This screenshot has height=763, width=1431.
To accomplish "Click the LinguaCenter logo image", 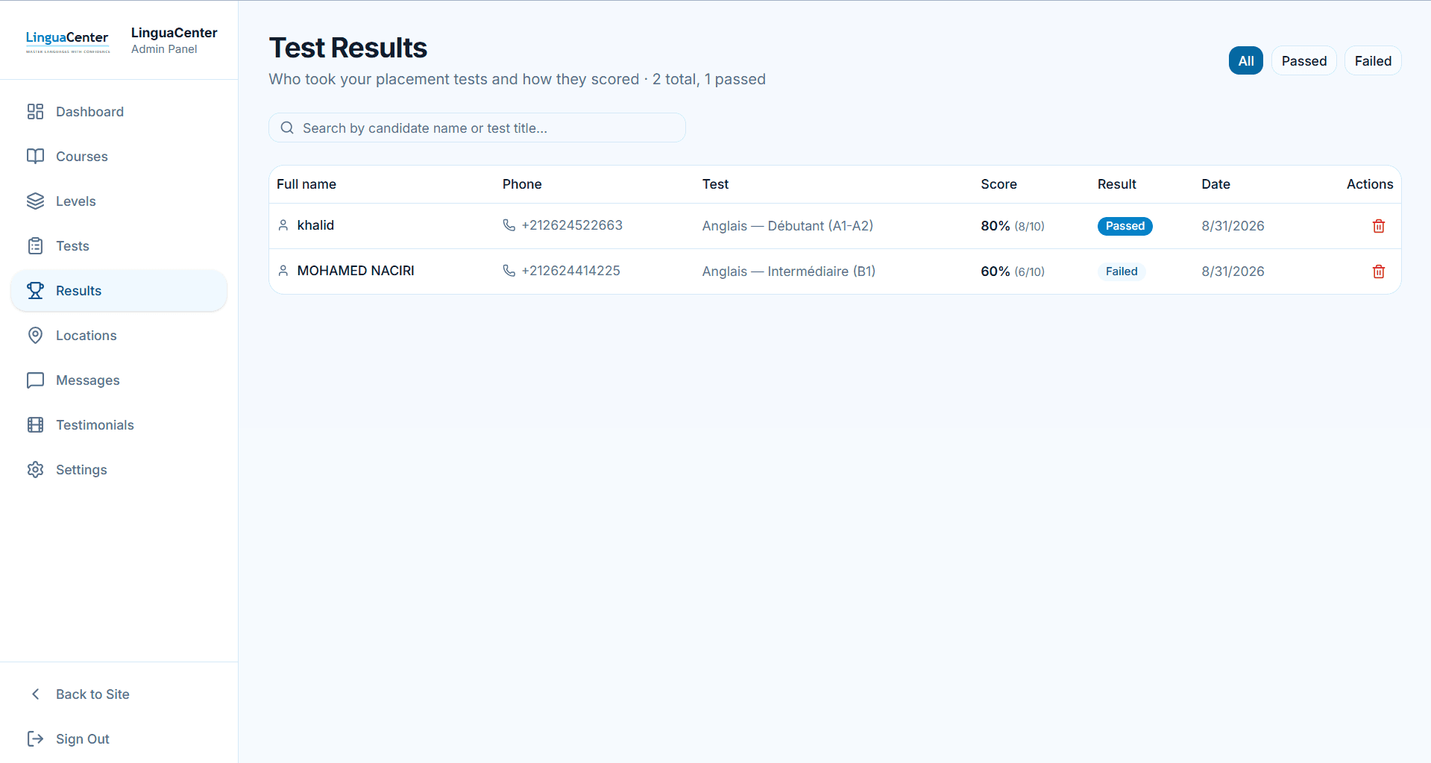I will pos(68,41).
